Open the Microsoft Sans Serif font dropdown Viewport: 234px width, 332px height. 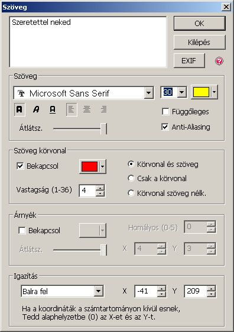pyautogui.click(x=148, y=93)
